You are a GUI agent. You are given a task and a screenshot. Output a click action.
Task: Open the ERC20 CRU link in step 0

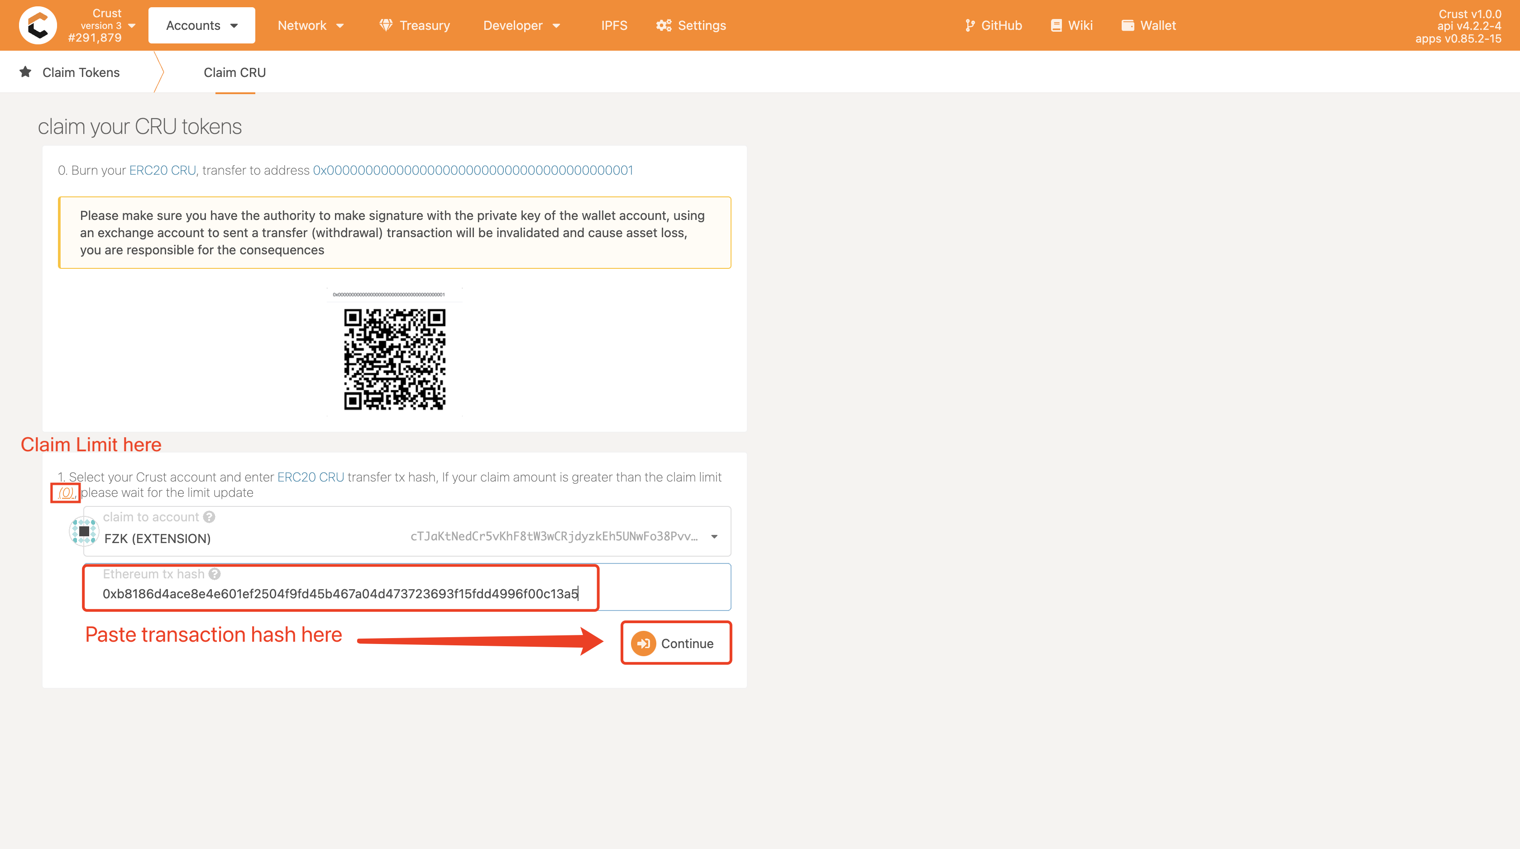[162, 171]
